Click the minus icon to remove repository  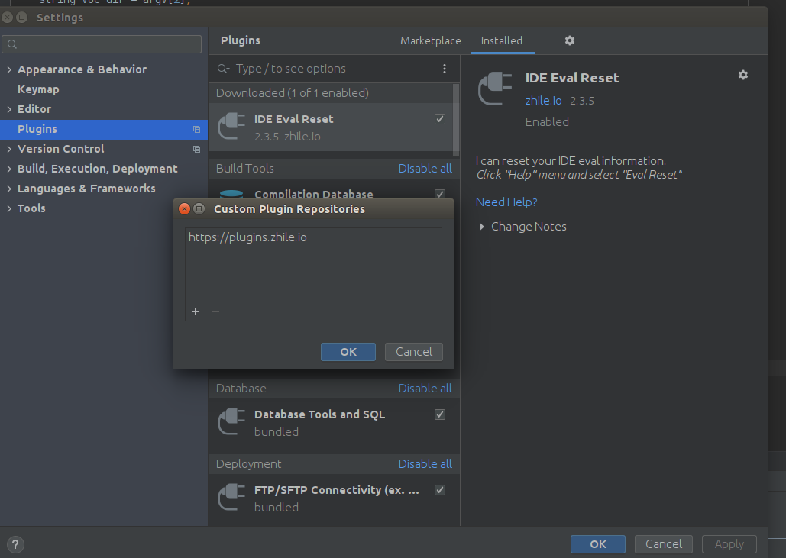(x=215, y=311)
